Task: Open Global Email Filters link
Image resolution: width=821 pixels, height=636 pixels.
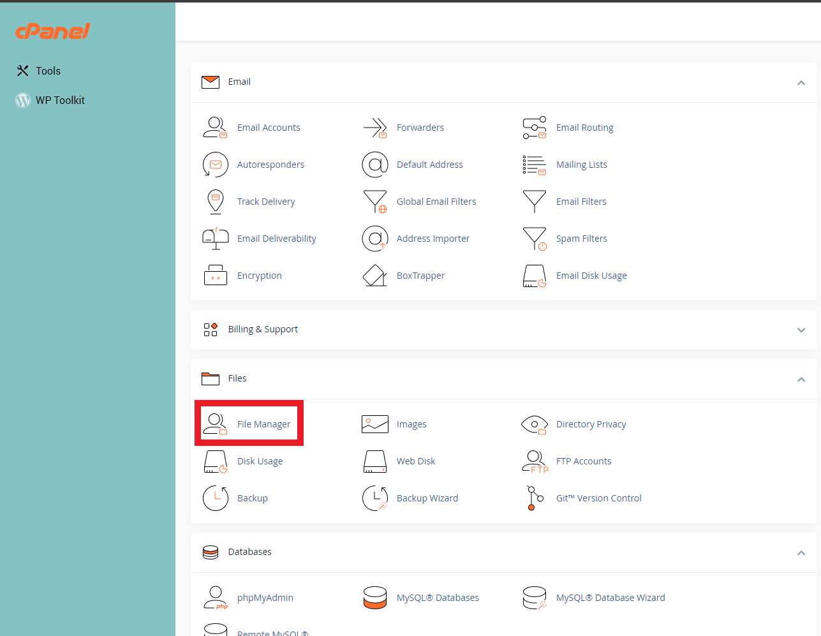Action: click(x=436, y=202)
